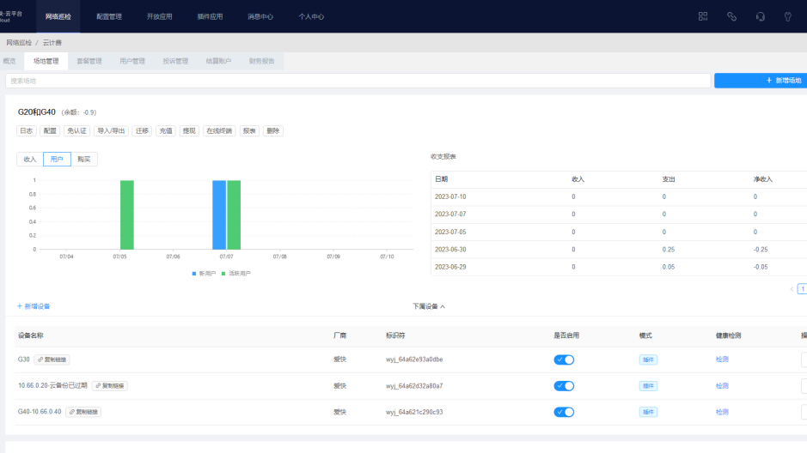The width and height of the screenshot is (807, 453).
Task: Toggle enable switch for 10.66.0.20 device
Action: point(564,386)
